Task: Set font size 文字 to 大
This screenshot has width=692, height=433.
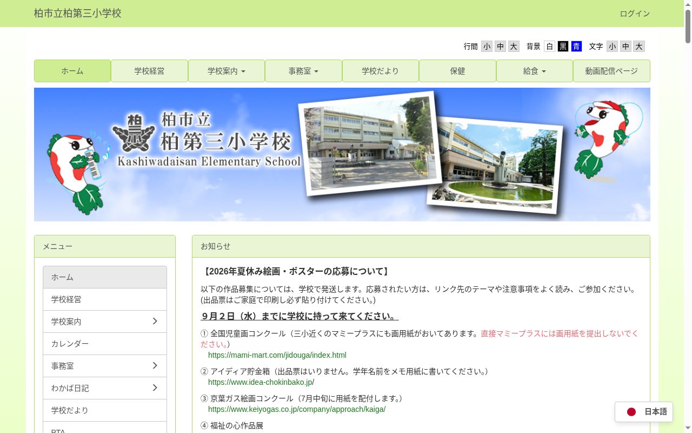Action: click(x=639, y=47)
